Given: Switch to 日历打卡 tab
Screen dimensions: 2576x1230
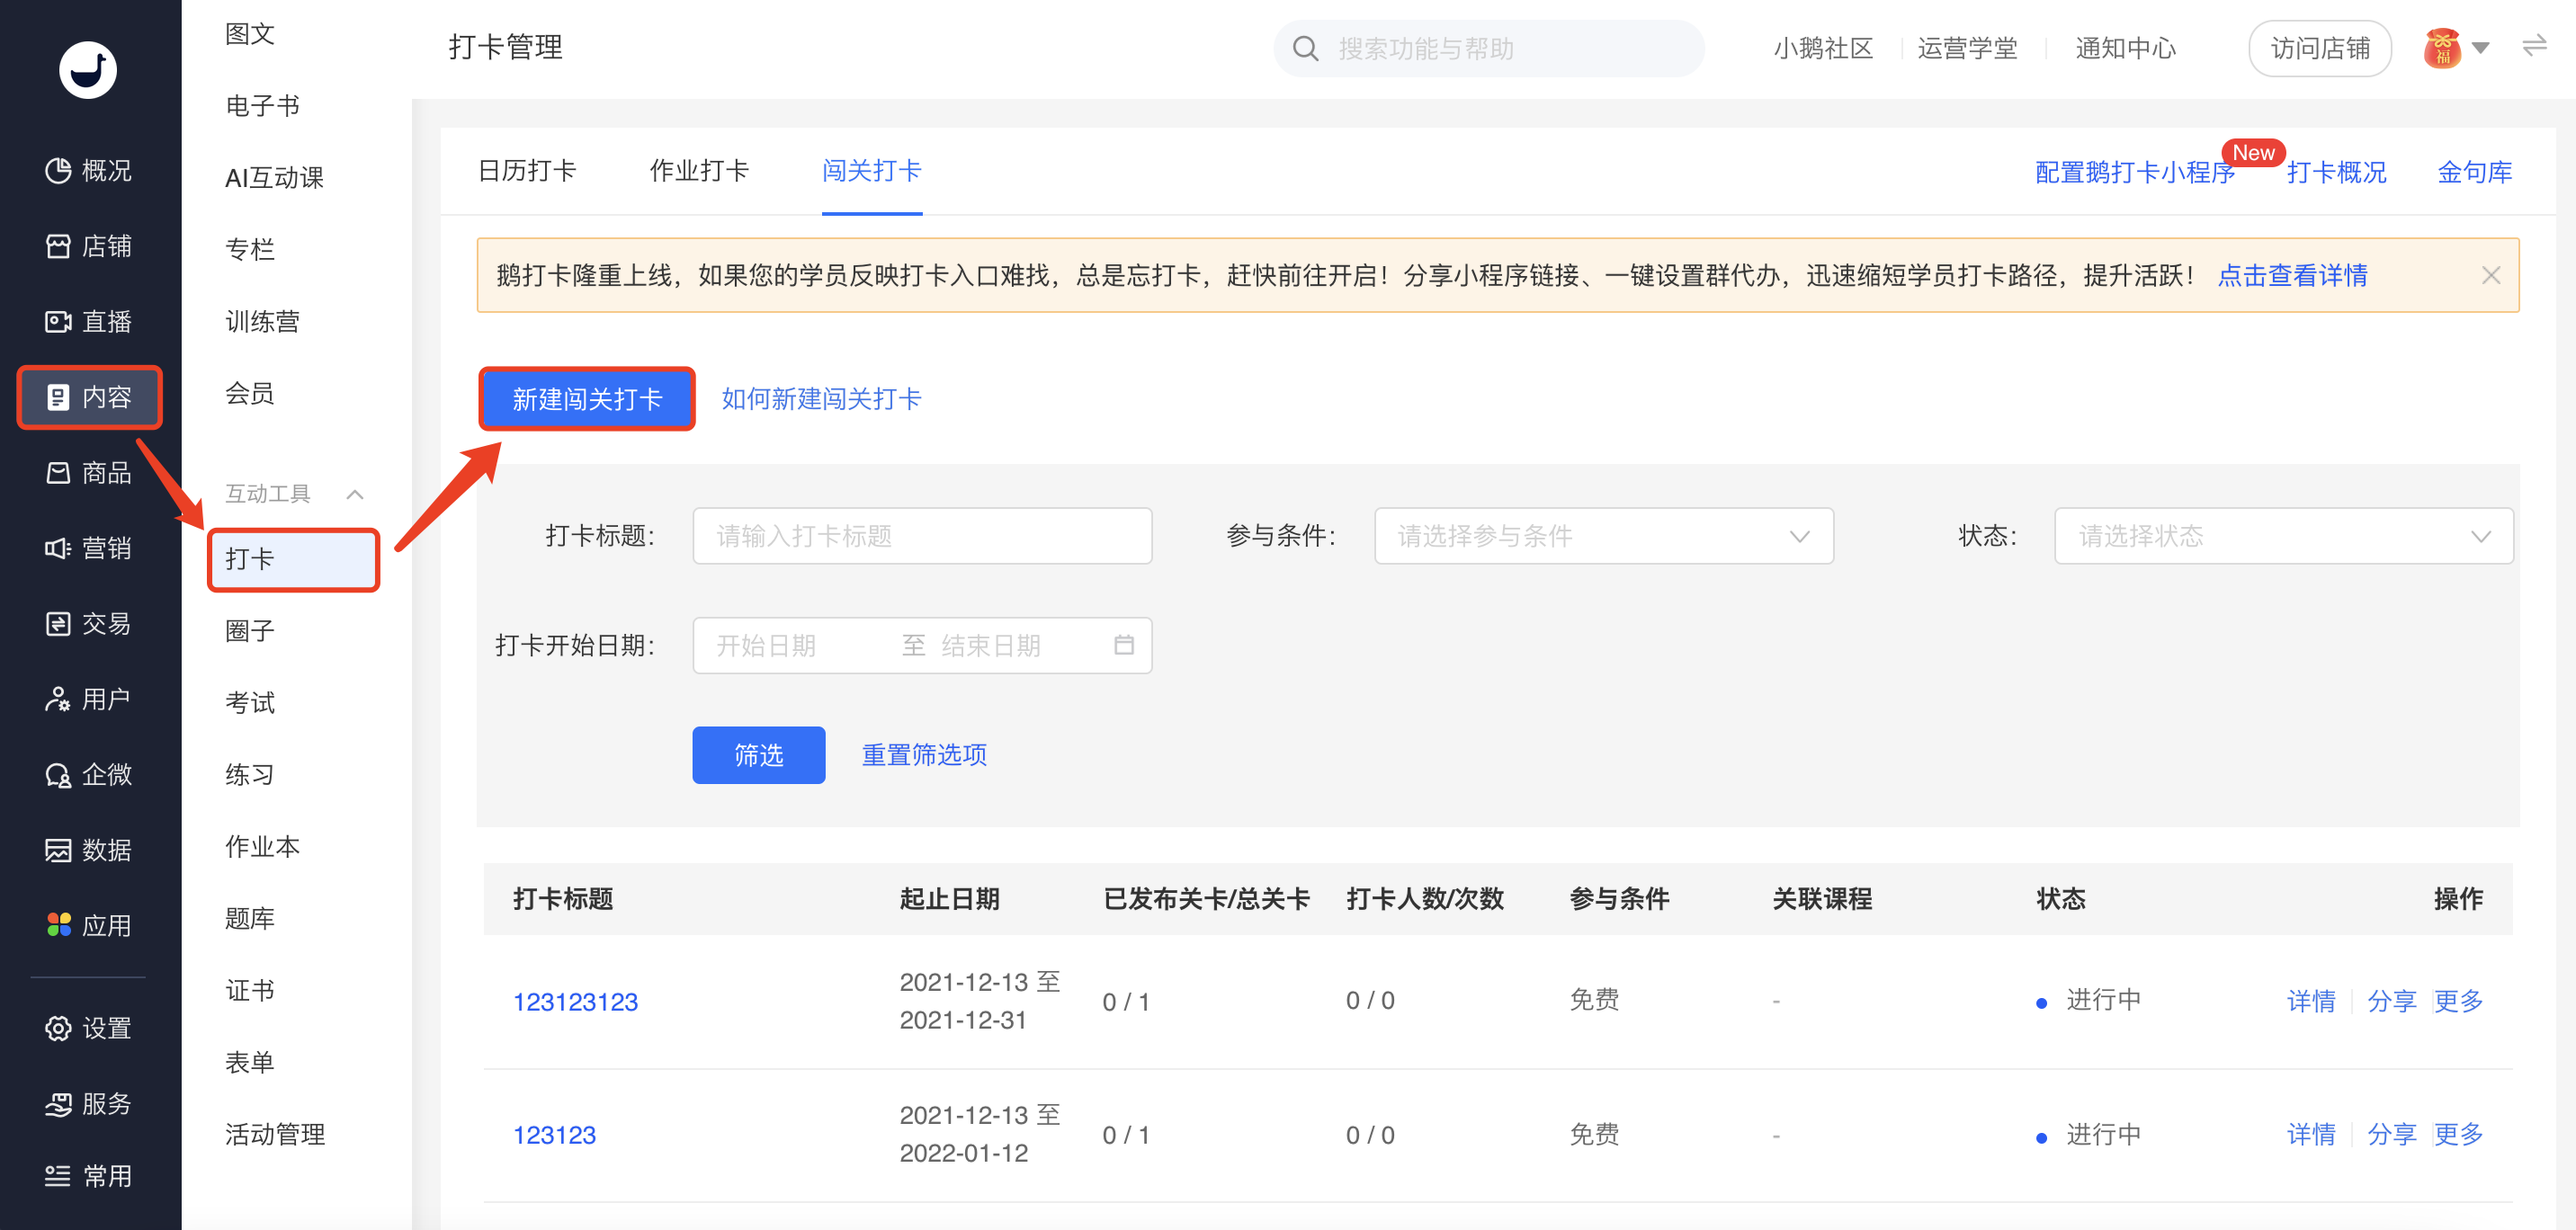Looking at the screenshot, I should click(527, 171).
